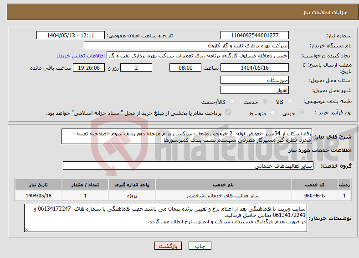
Task: Click the requester field حسن دغاقله
Action: point(198,56)
